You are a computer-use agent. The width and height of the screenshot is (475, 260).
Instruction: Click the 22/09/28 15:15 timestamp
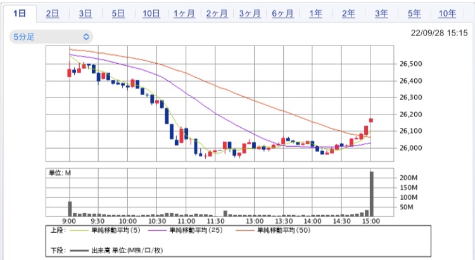pyautogui.click(x=440, y=33)
